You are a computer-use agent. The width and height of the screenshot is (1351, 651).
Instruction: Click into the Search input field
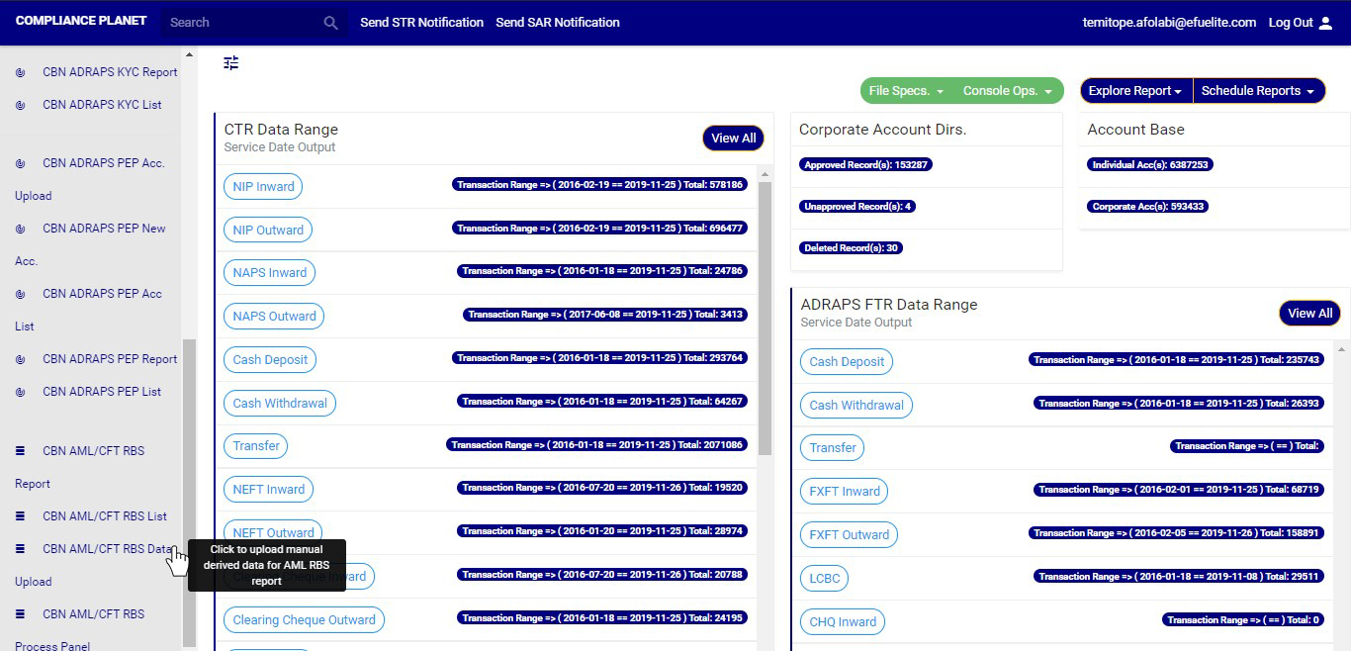click(242, 23)
